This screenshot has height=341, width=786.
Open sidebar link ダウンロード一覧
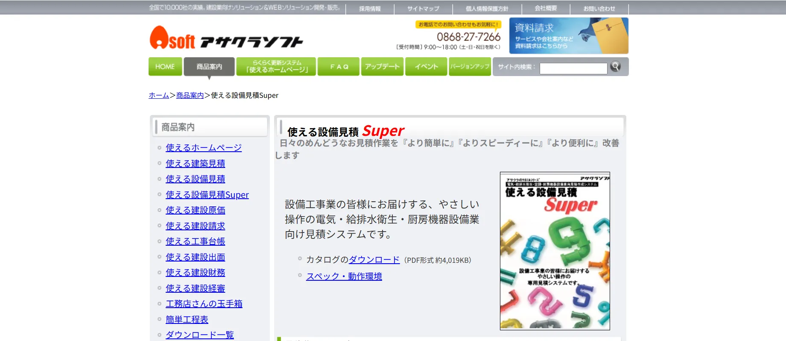[200, 335]
